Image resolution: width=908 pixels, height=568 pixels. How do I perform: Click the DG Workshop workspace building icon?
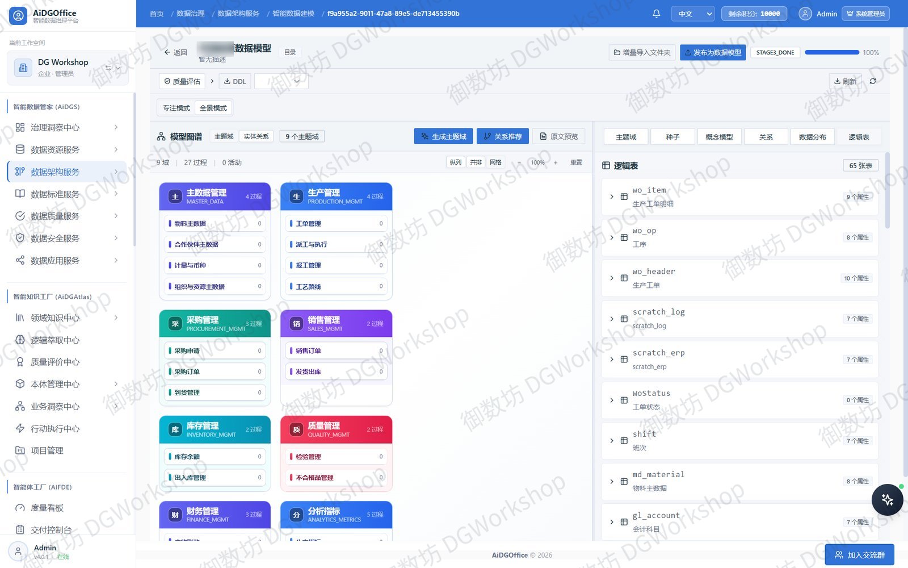(x=23, y=68)
